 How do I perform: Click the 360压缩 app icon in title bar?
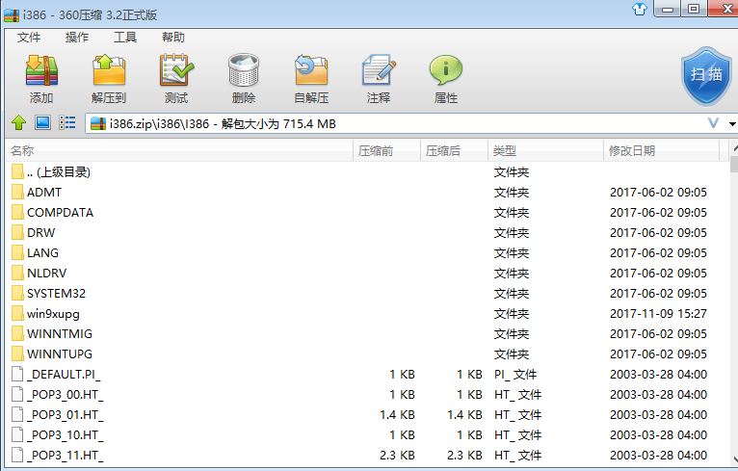pyautogui.click(x=12, y=15)
